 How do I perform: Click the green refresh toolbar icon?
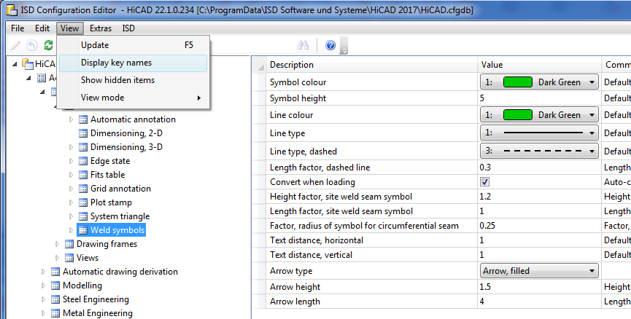[48, 45]
